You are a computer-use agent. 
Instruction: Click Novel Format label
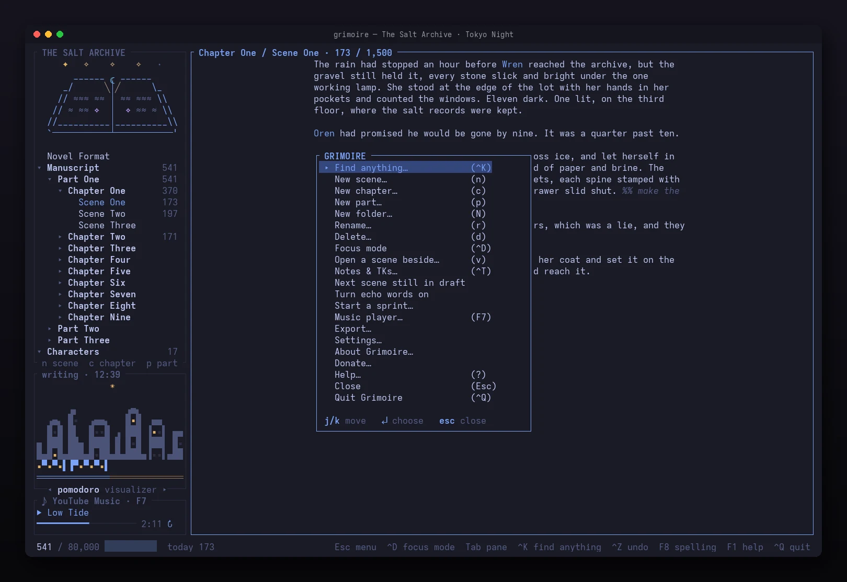click(x=78, y=156)
